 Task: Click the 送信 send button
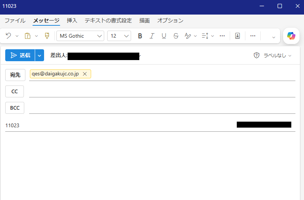[x=20, y=55]
